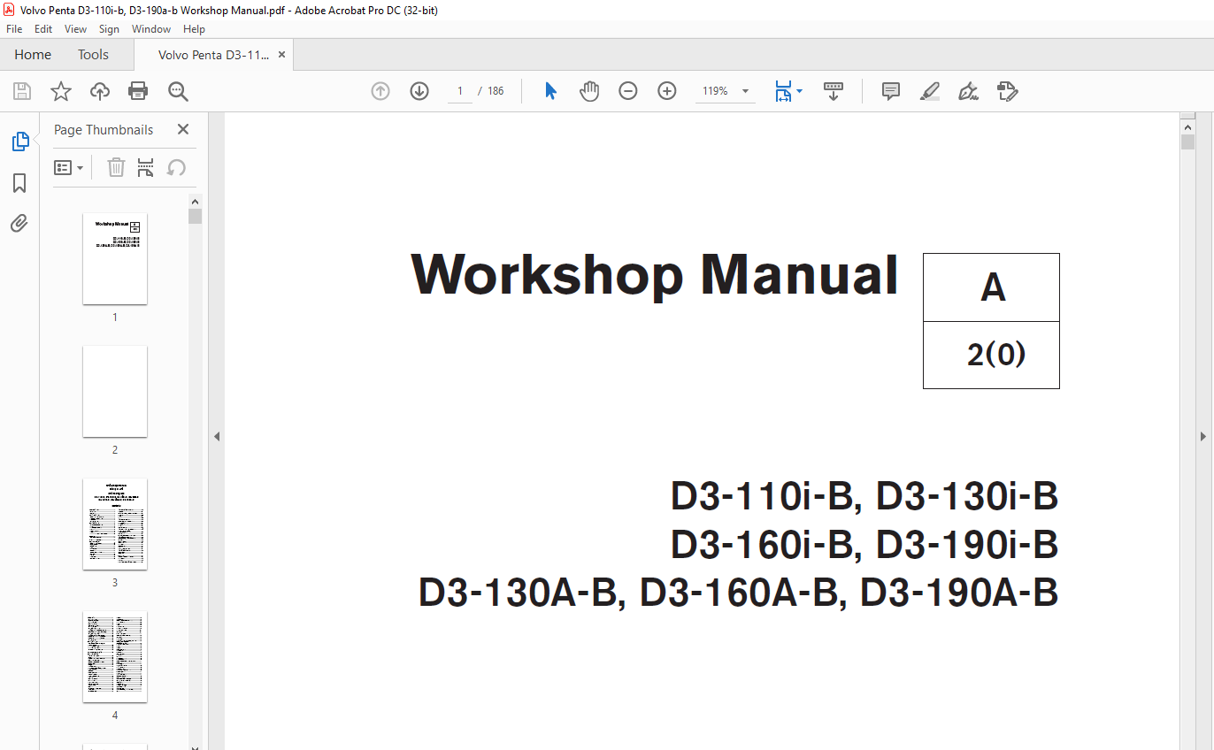Screen dimensions: 1214x750
Task: Open the Window menu
Action: click(151, 29)
